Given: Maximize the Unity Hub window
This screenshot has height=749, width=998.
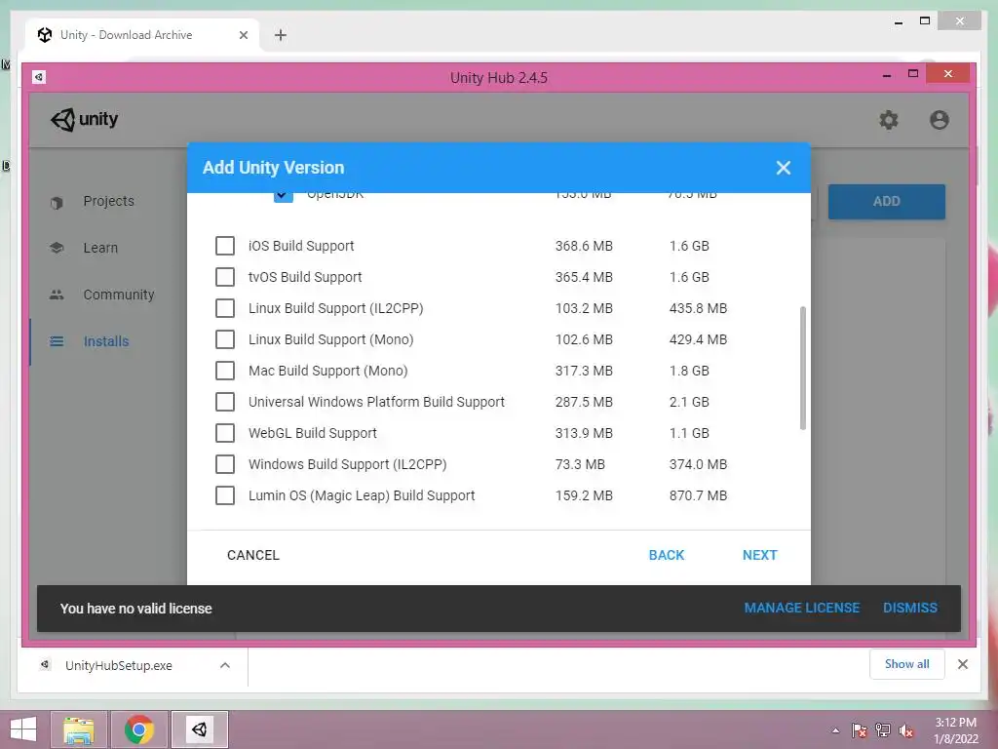Looking at the screenshot, I should point(913,74).
